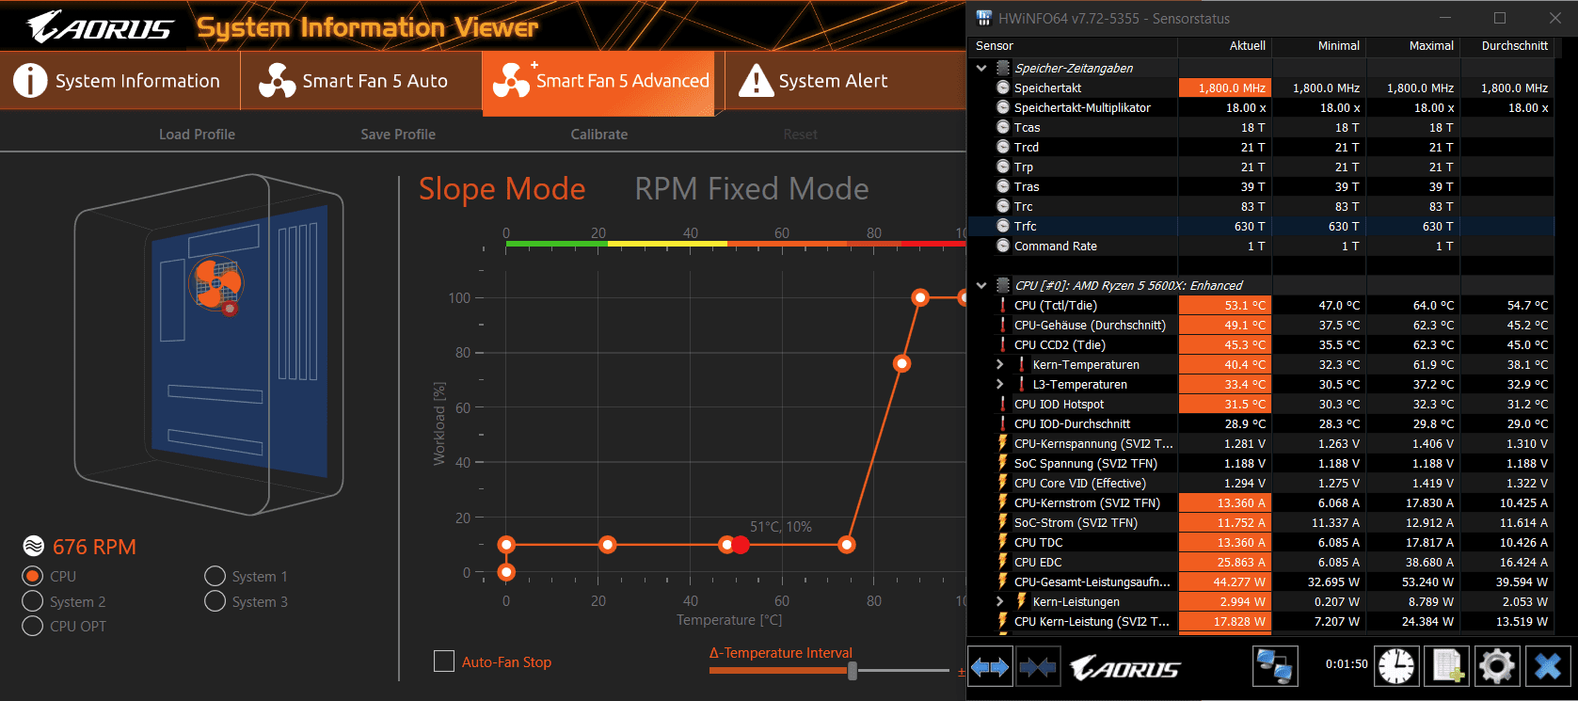Image resolution: width=1578 pixels, height=701 pixels.
Task: Switch to the System Information tab
Action: (120, 81)
